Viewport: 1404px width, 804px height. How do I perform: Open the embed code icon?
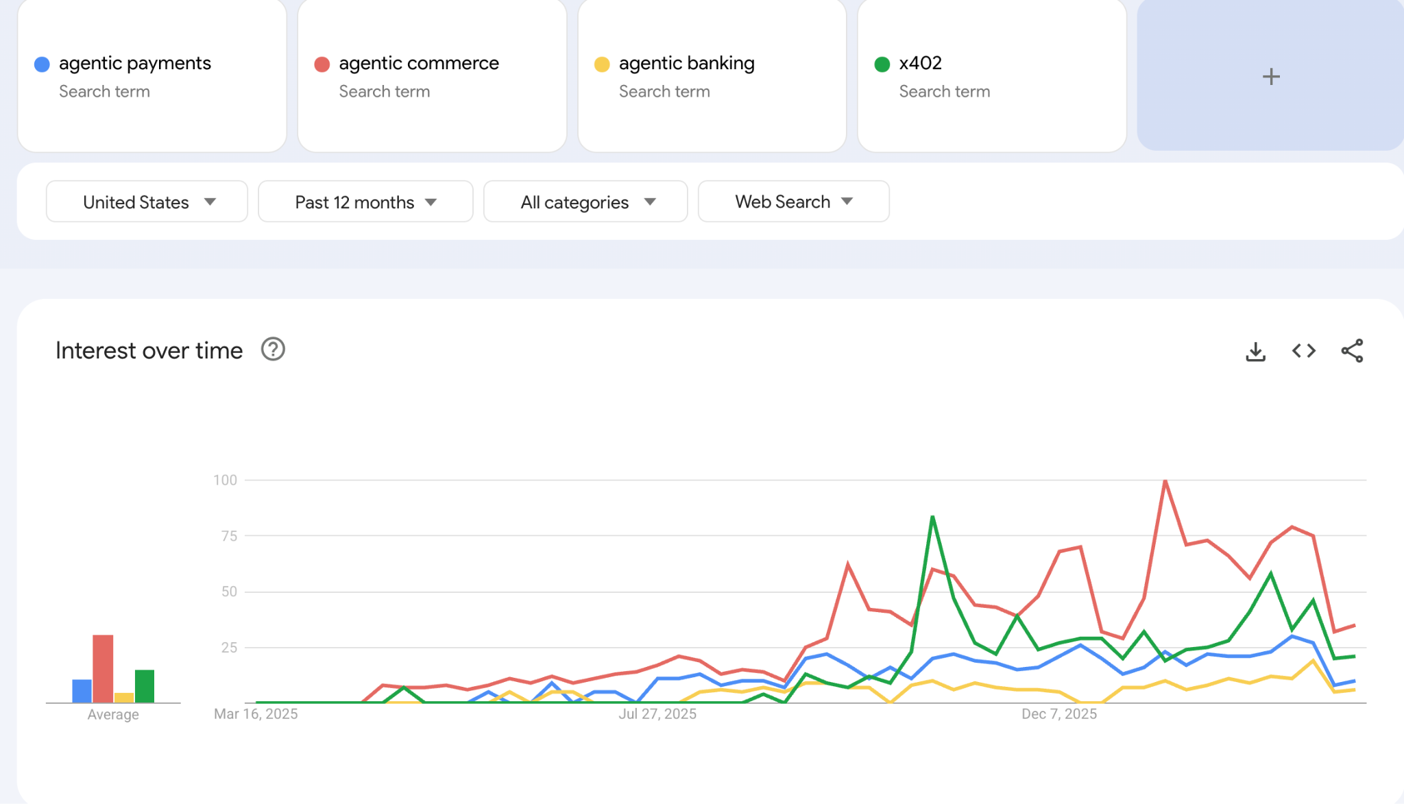pyautogui.click(x=1303, y=351)
